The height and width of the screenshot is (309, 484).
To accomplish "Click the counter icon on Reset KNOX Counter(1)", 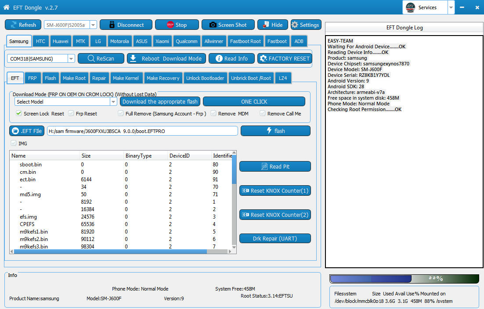I will point(246,190).
